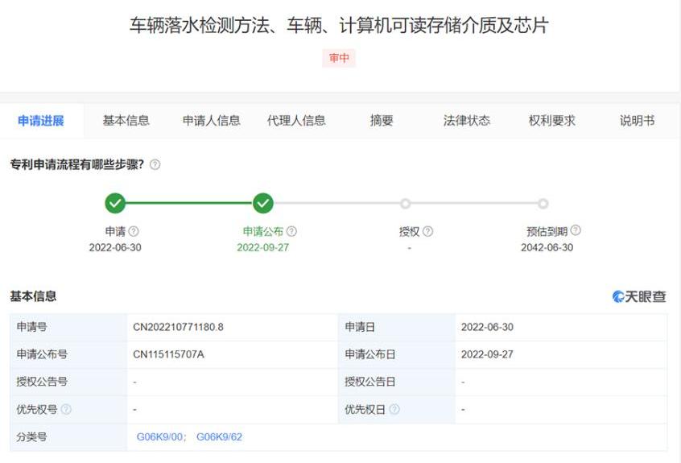Go to the 摘要 tab
Viewport: 681px width, 463px height.
(x=382, y=121)
